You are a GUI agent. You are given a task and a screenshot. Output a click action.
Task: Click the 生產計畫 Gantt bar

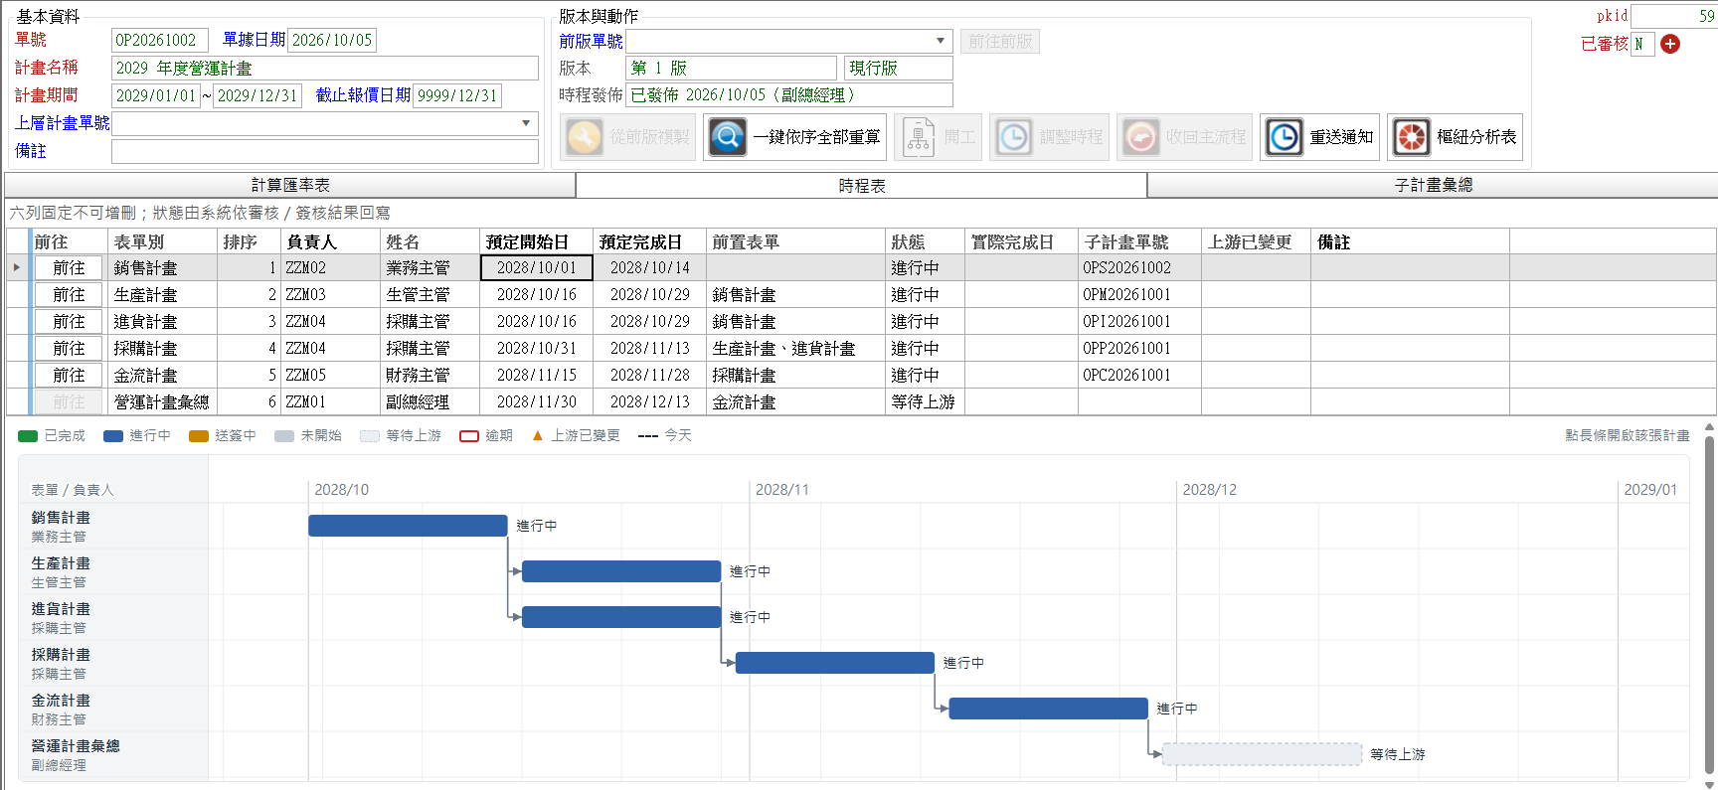coord(621,571)
